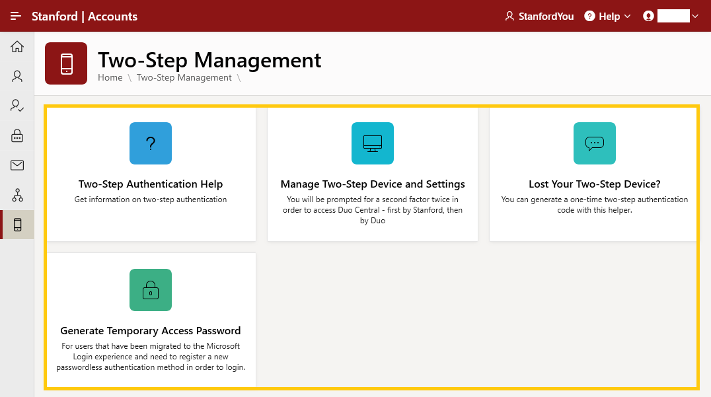711x397 pixels.
Task: Click 'For users that have been migrated' description
Action: (x=151, y=357)
